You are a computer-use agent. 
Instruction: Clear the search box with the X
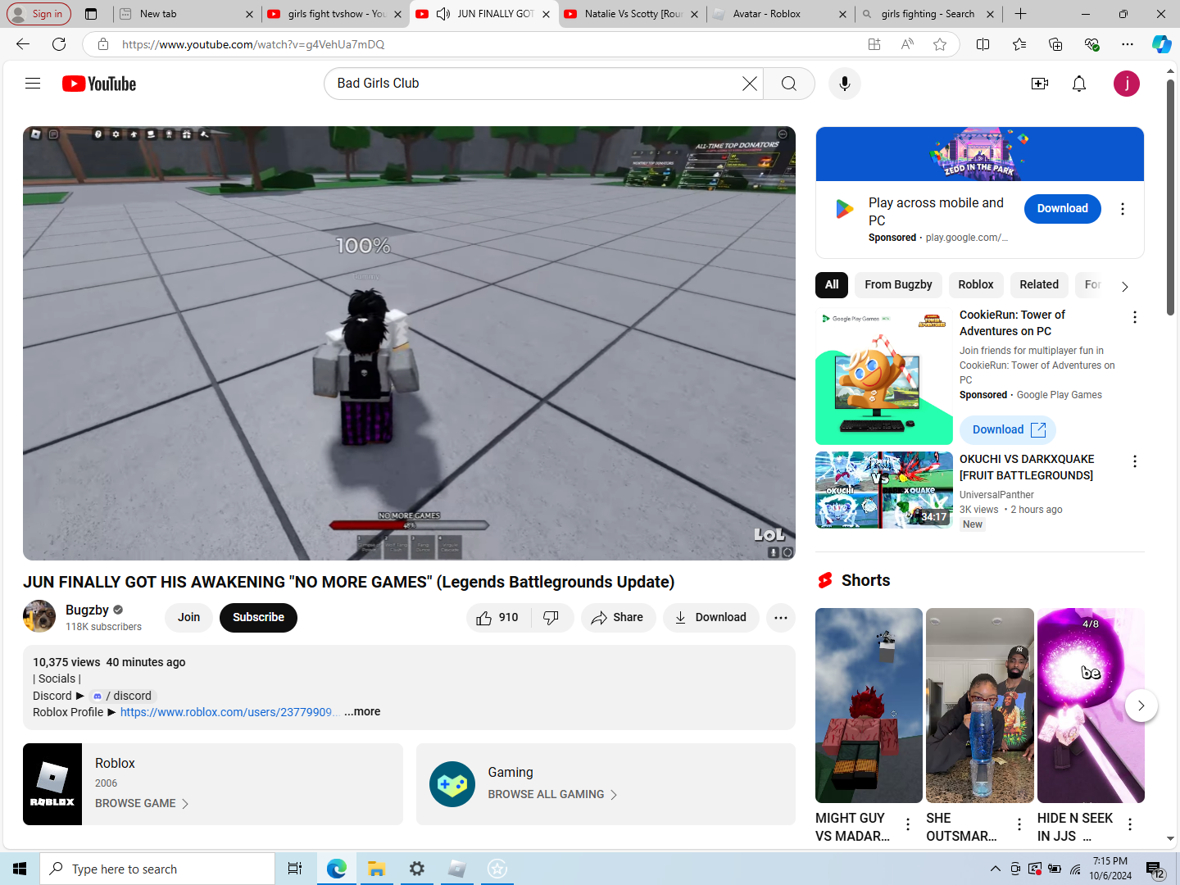pos(749,84)
